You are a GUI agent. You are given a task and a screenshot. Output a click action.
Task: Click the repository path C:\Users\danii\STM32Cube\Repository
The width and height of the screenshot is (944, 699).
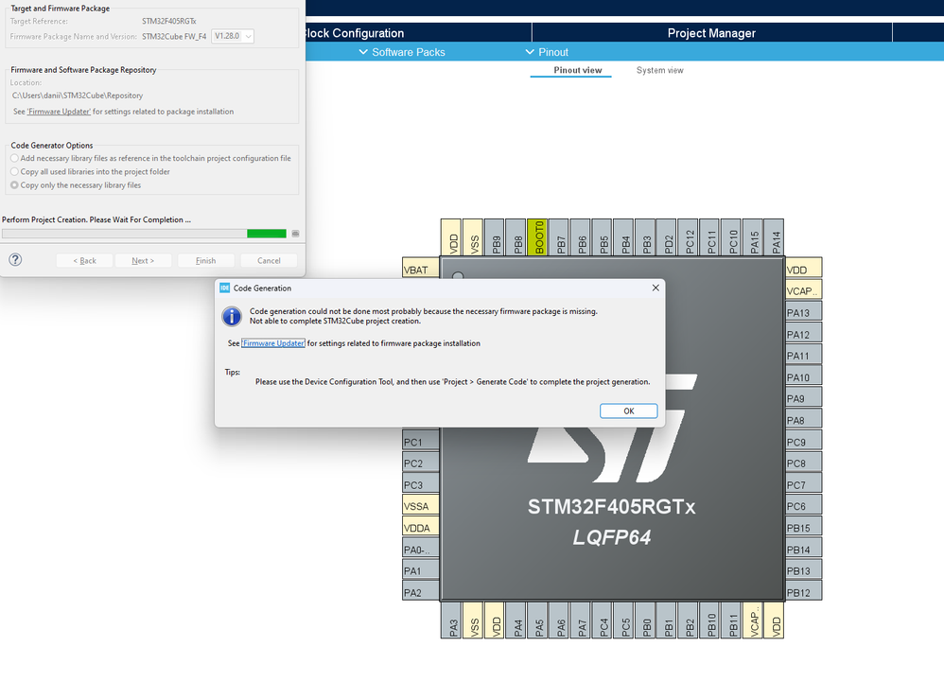click(78, 96)
